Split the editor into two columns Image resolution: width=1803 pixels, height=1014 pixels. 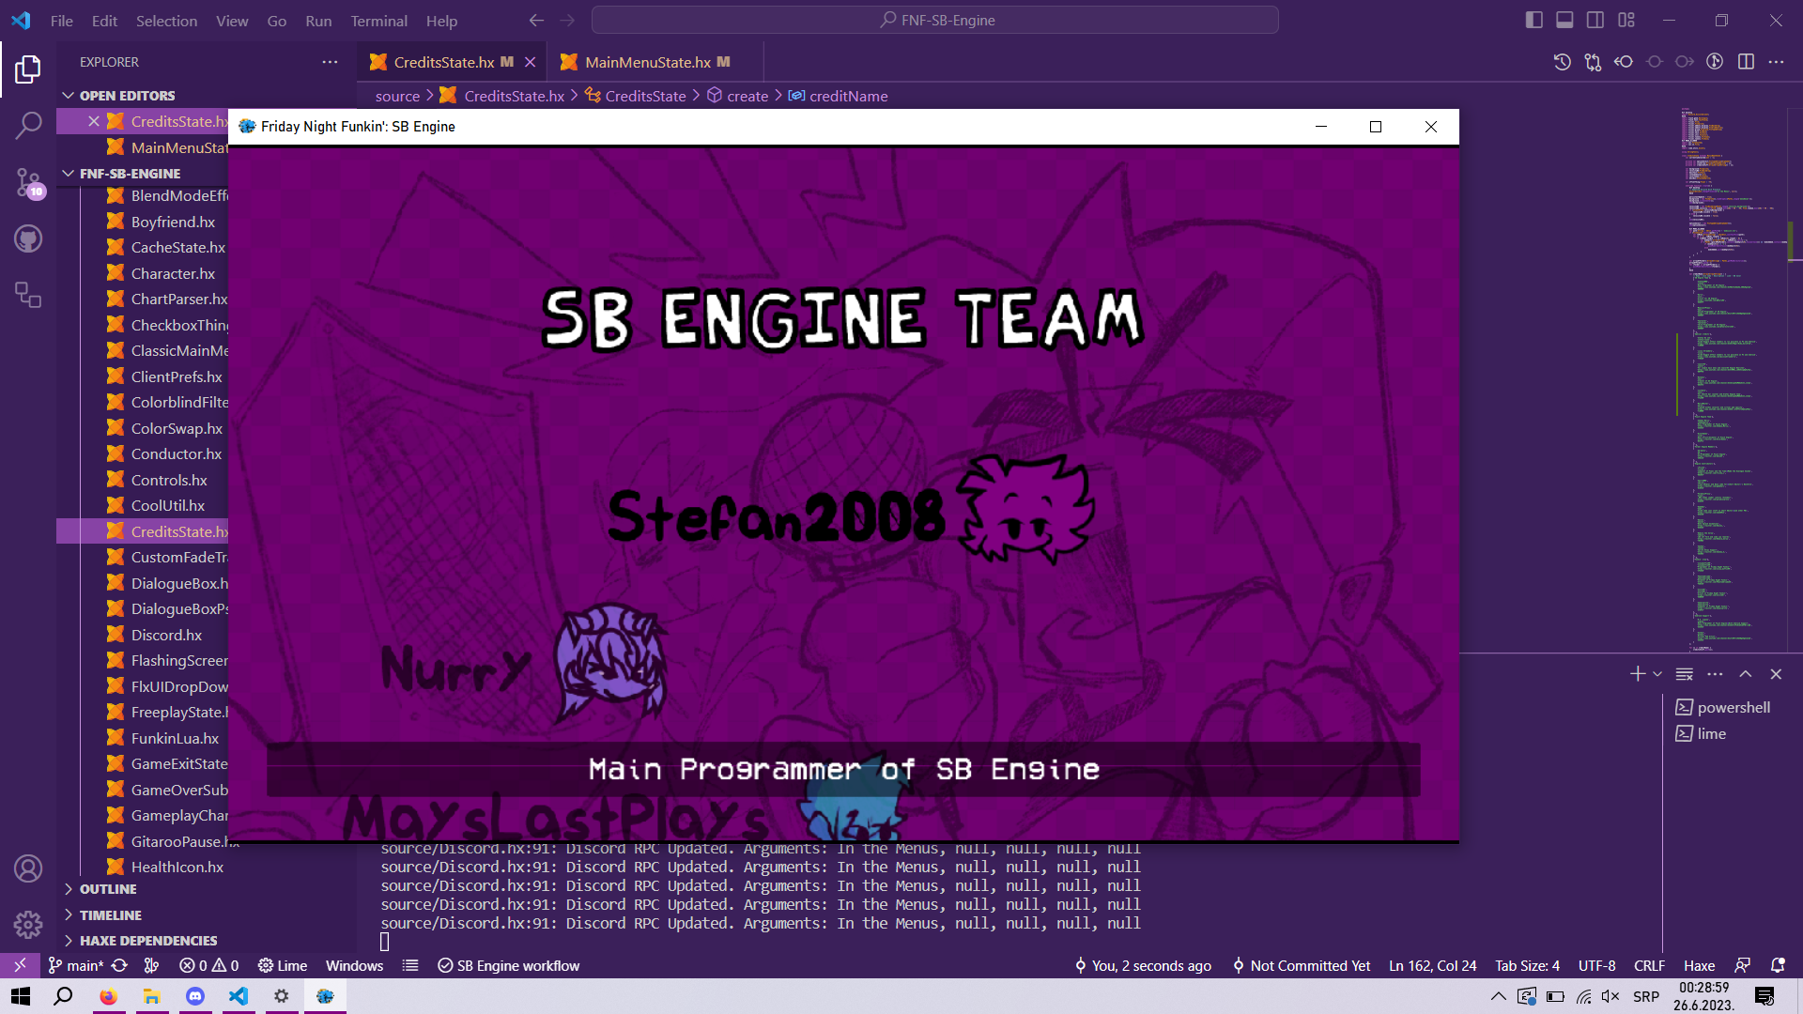[x=1748, y=61]
